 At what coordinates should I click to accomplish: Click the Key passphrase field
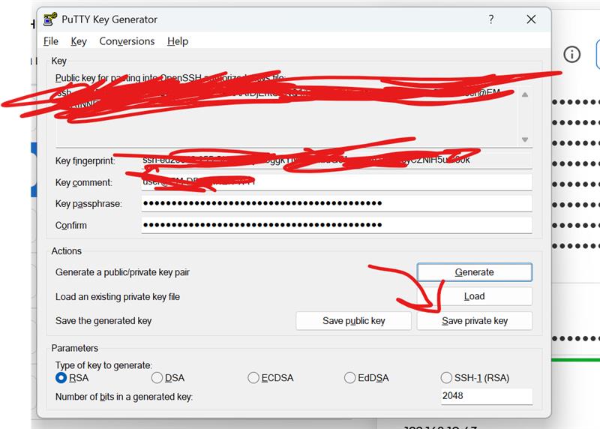click(337, 203)
